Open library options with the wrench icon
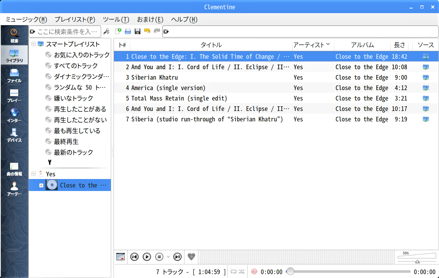The height and width of the screenshot is (278, 439). (107, 31)
